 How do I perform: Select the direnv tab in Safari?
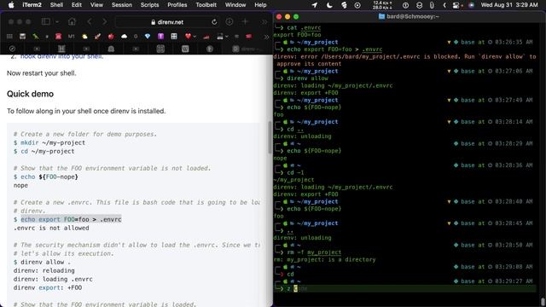pyautogui.click(x=248, y=49)
